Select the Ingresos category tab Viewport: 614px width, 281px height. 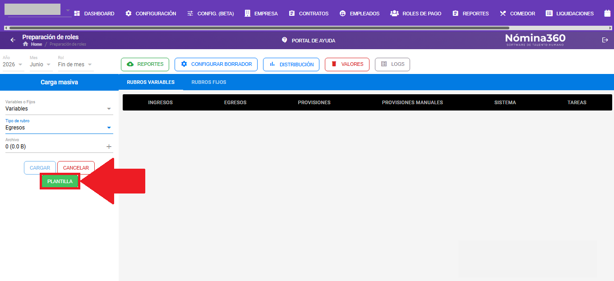point(160,102)
